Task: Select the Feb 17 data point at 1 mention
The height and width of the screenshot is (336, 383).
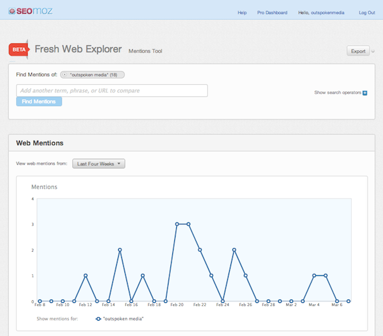Action: pos(142,276)
